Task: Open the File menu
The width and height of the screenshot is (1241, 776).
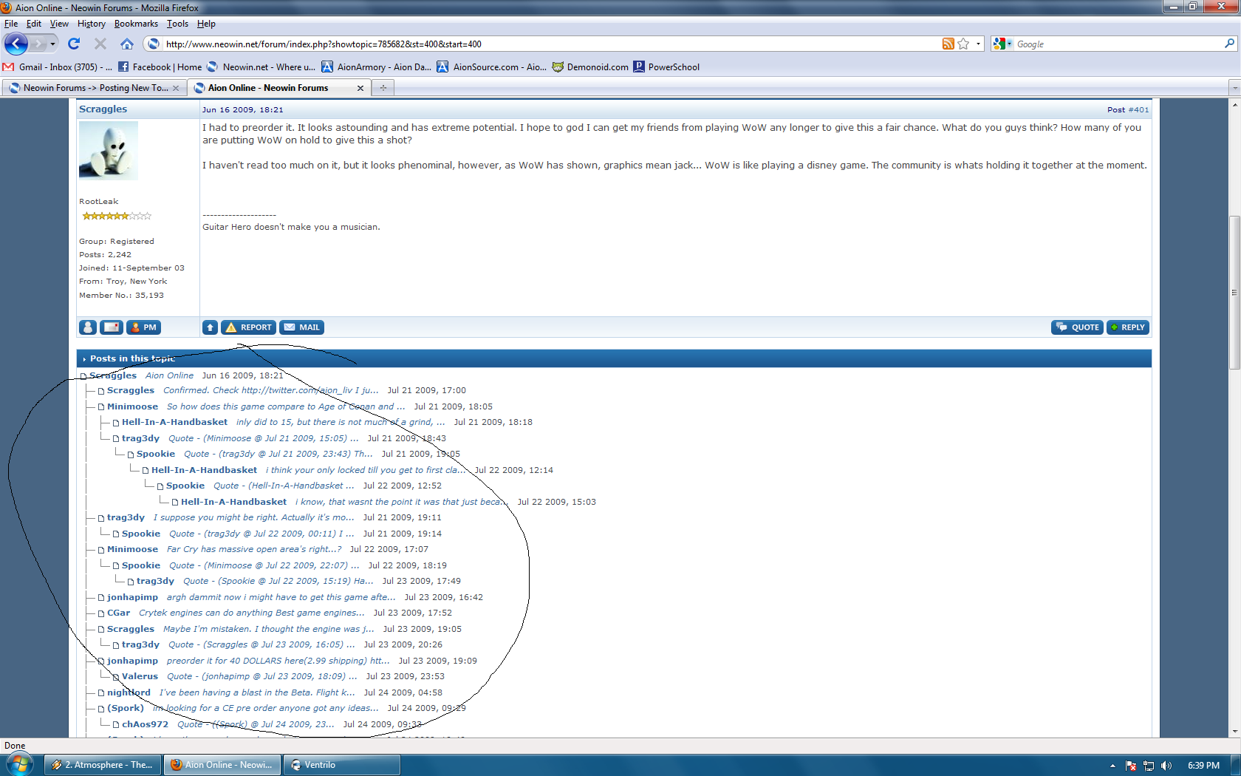Action: pyautogui.click(x=11, y=24)
